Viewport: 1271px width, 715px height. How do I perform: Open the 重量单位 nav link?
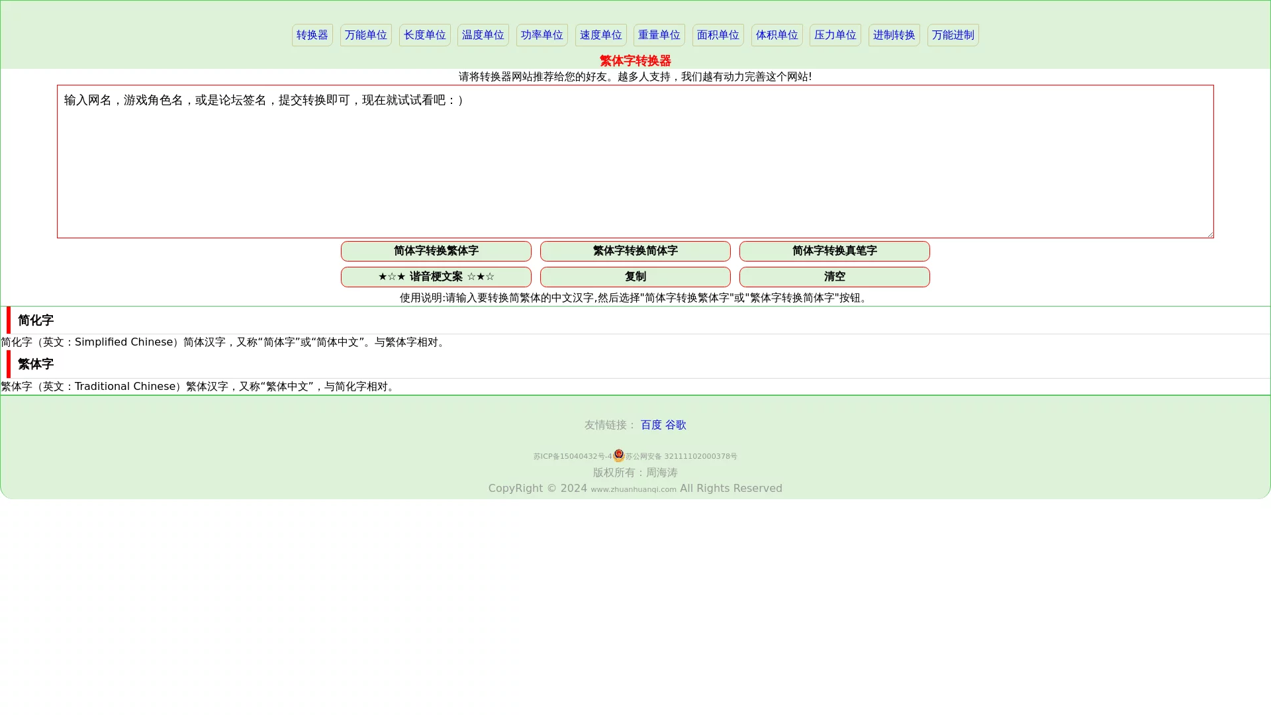[659, 35]
